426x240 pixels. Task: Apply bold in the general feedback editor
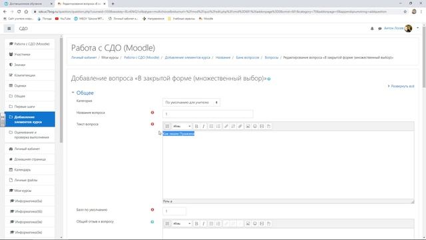click(196, 224)
